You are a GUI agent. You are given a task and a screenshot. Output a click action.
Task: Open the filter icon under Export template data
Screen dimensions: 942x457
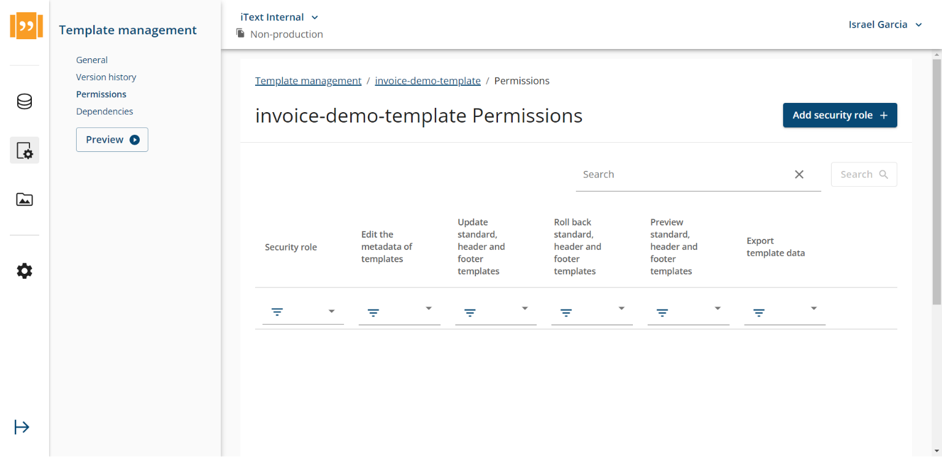click(759, 312)
